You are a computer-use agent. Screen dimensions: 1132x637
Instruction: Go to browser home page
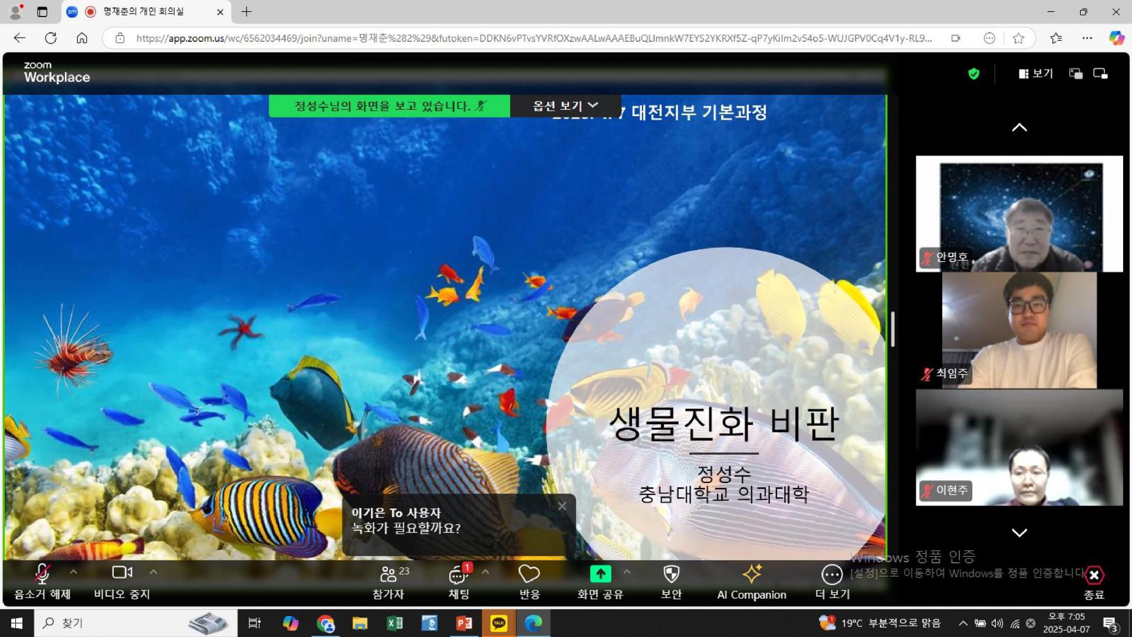point(82,38)
